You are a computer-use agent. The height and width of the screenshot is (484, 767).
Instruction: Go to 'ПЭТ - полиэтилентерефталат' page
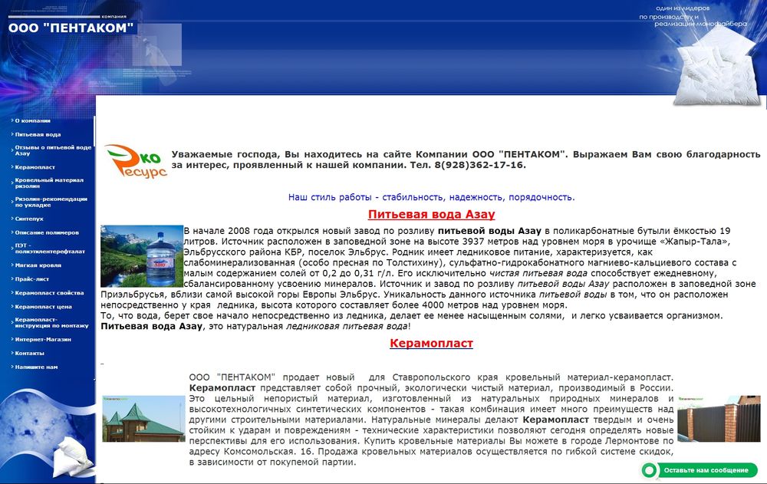click(x=50, y=249)
